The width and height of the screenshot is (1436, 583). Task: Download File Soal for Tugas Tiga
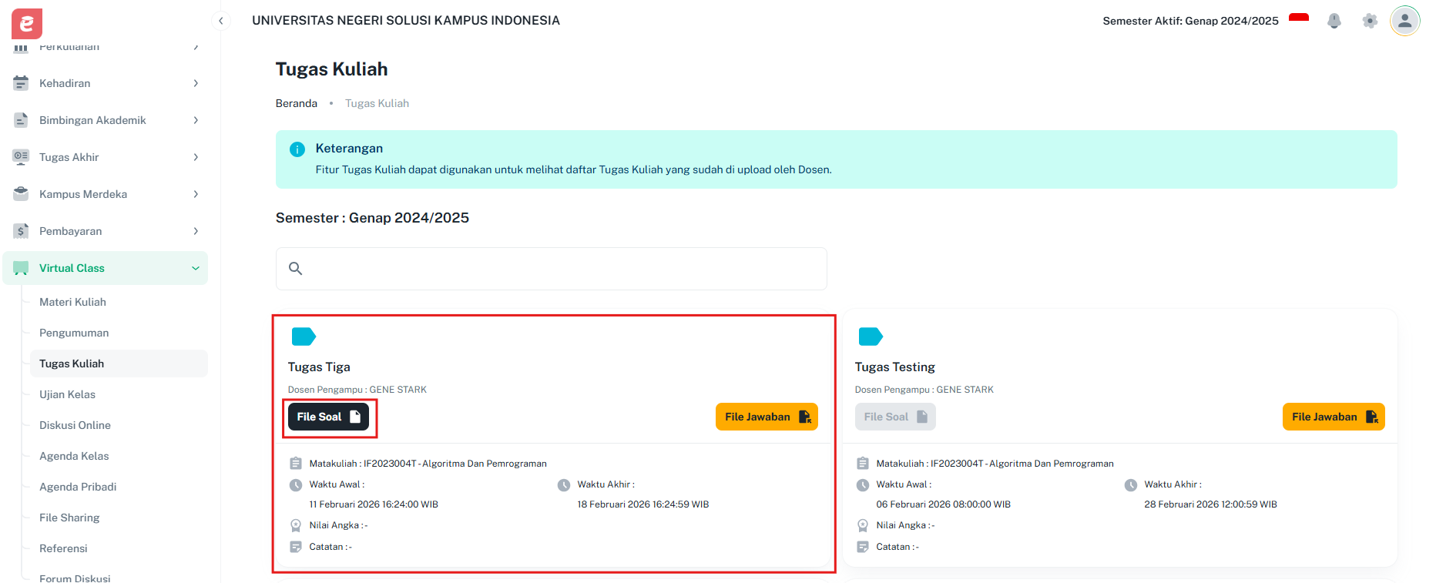pos(328,417)
